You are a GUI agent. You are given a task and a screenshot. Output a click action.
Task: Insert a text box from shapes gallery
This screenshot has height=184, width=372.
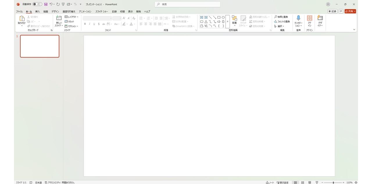(201, 17)
